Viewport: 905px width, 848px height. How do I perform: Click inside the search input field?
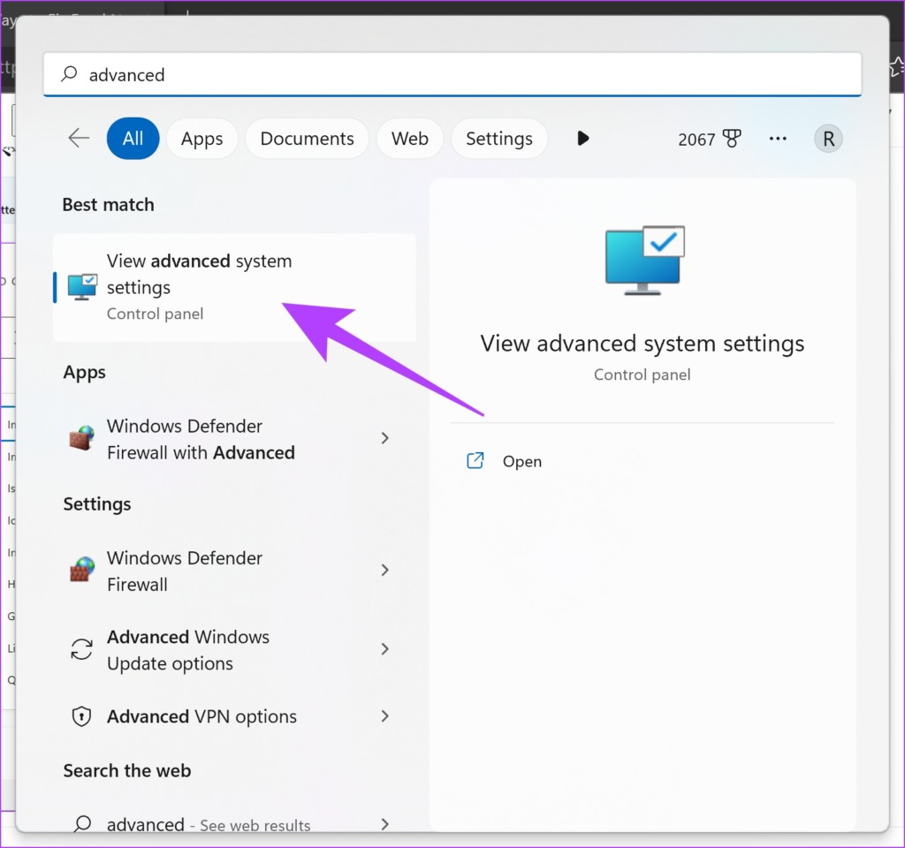coord(354,74)
